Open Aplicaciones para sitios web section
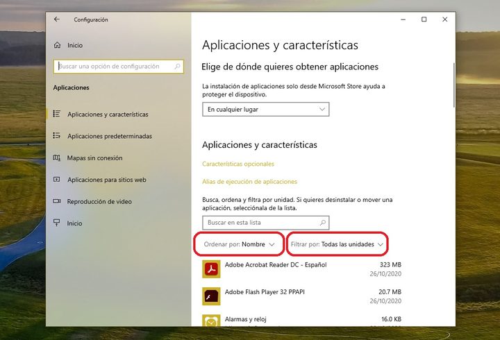 (x=107, y=180)
